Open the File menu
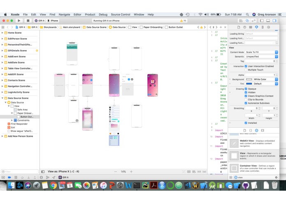 tap(25, 14)
